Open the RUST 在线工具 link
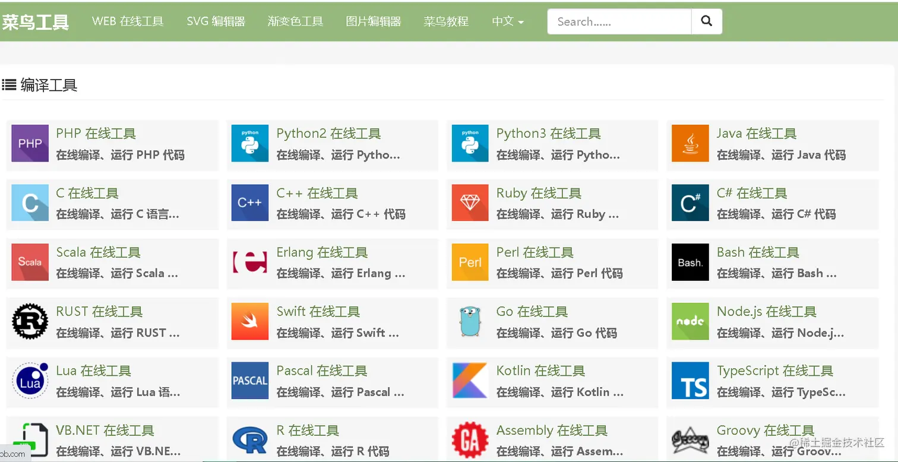Image resolution: width=898 pixels, height=462 pixels. pos(99,312)
